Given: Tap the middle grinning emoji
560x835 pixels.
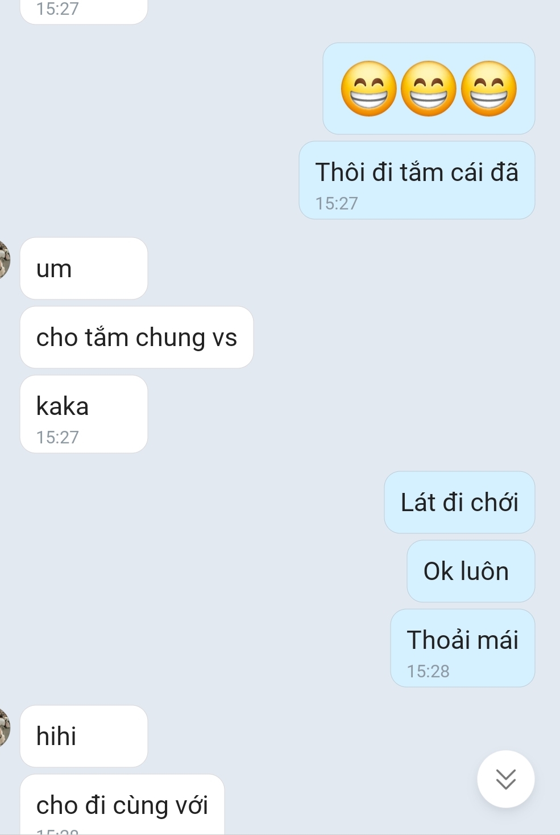Looking at the screenshot, I should [x=429, y=89].
